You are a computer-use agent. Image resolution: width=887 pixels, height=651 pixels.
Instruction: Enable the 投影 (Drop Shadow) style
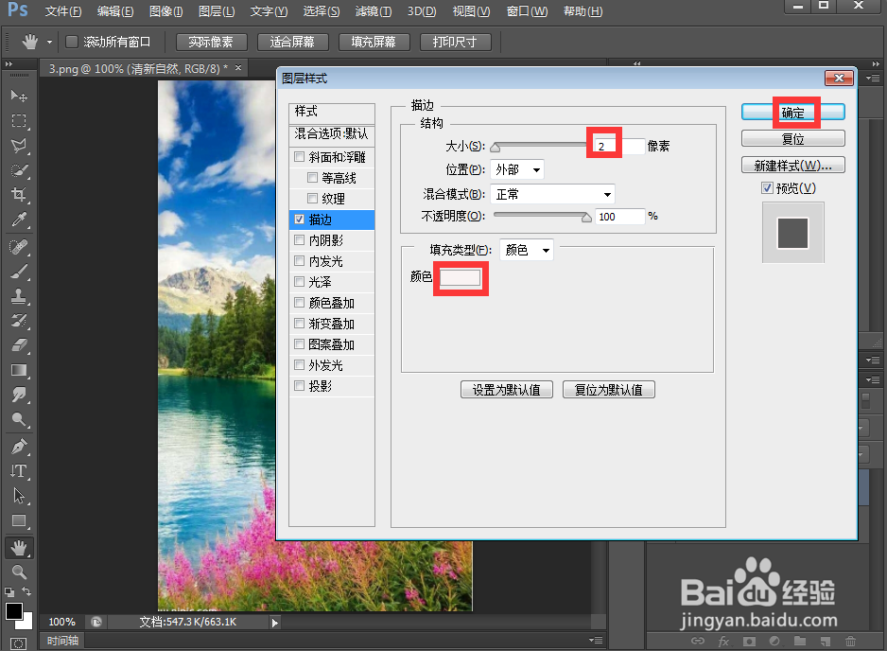(299, 385)
